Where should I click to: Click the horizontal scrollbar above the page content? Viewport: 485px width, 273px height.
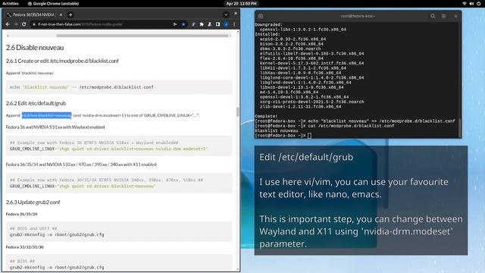142,36
